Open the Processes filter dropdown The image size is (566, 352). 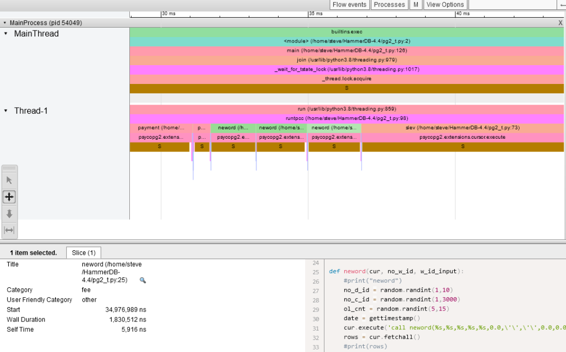coord(389,4)
